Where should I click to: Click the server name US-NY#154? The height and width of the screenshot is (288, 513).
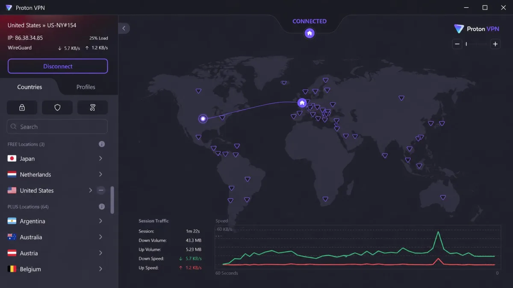[x=62, y=25]
